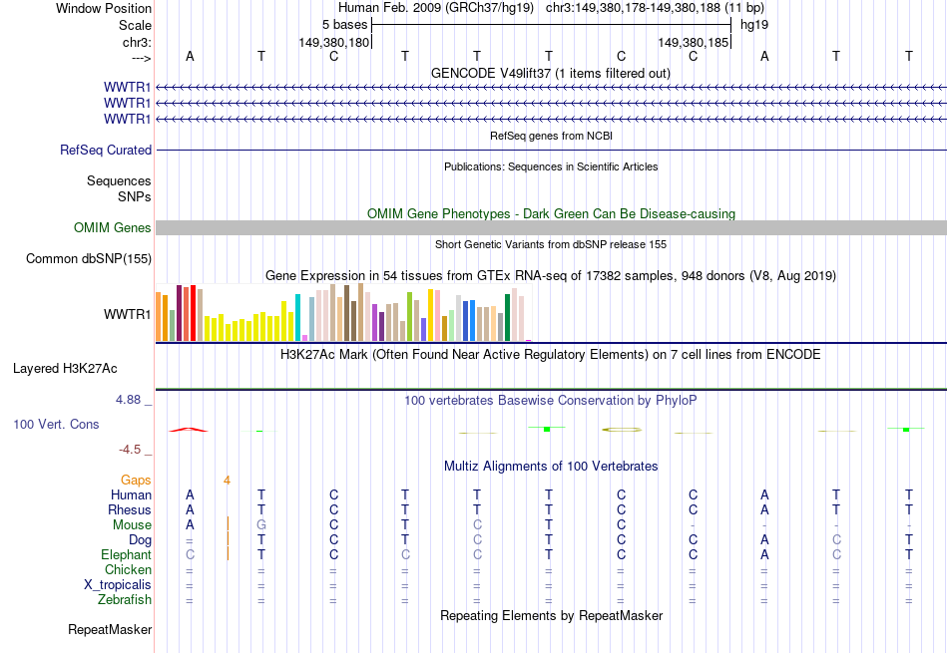Click the Layered H3K27Ac label
Image resolution: width=948 pixels, height=653 pixels.
pos(65,369)
